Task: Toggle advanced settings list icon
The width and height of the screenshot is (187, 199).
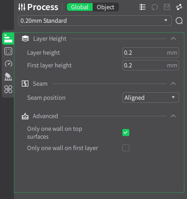Action: [x=142, y=7]
